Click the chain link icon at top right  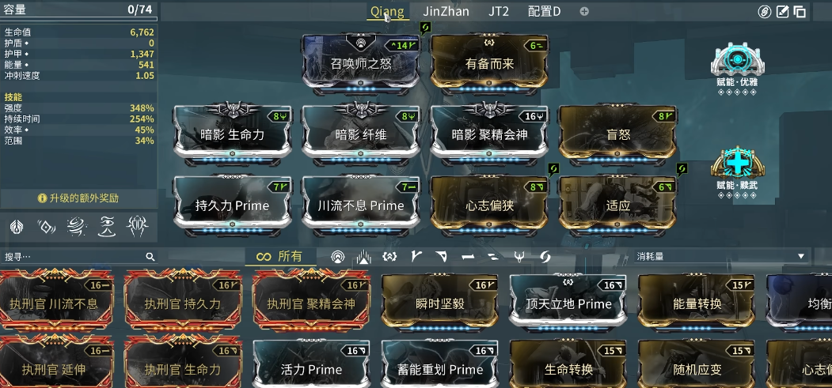click(x=764, y=12)
